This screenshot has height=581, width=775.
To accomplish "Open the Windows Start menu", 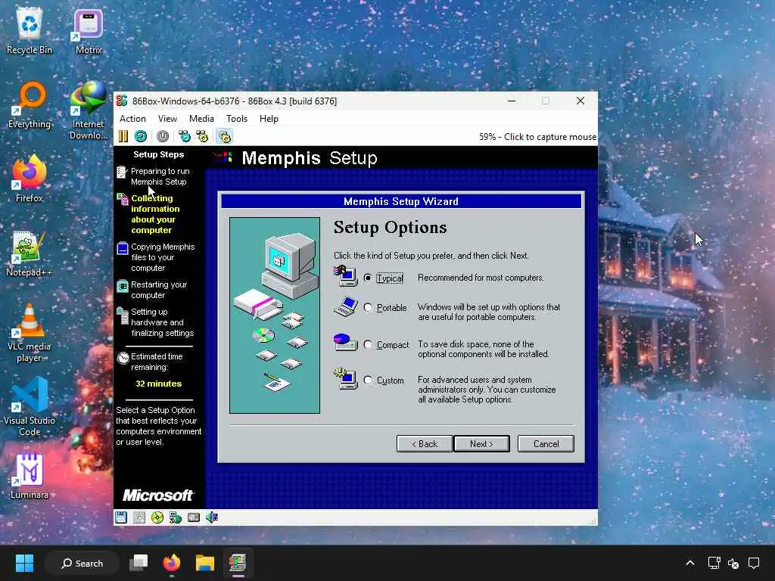I will coord(24,563).
